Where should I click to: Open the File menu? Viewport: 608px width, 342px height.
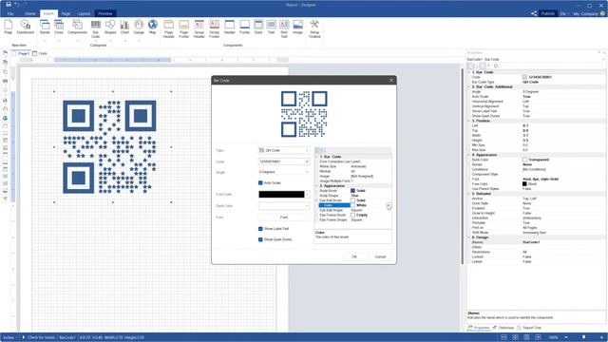(x=10, y=13)
